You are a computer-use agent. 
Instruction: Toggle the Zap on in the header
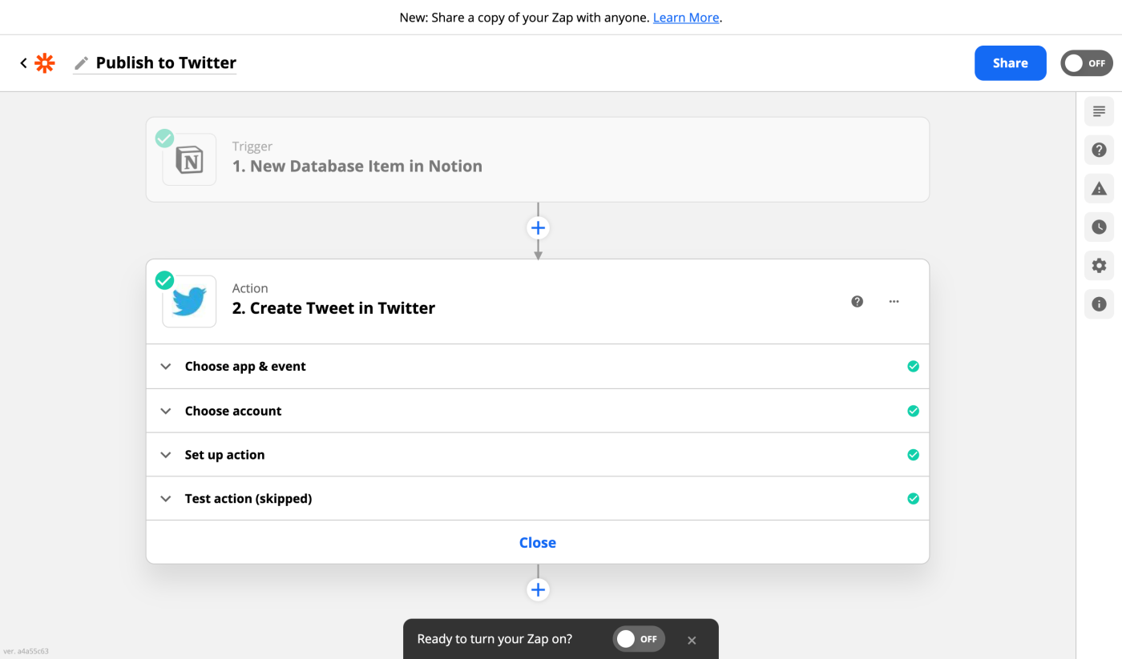[x=1086, y=63]
